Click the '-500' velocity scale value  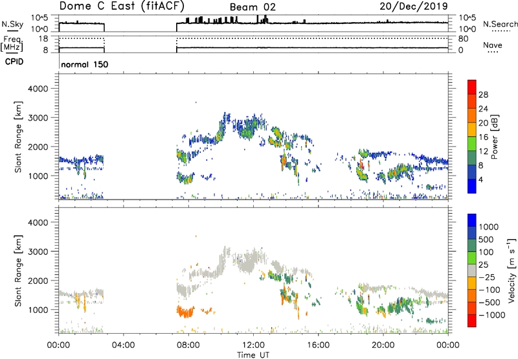coord(490,303)
